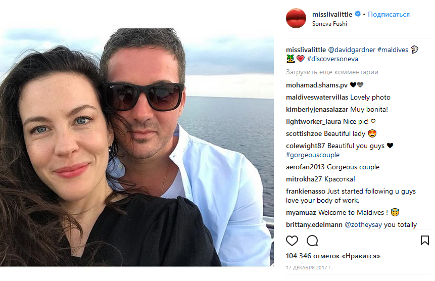Open the post date 17 декабря 2017
This screenshot has width=435, height=281.
pyautogui.click(x=309, y=268)
